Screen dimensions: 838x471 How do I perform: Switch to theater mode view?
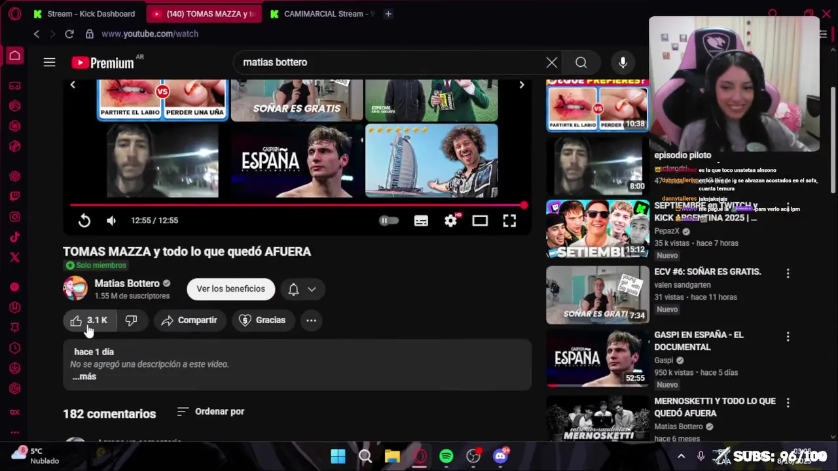pos(480,221)
